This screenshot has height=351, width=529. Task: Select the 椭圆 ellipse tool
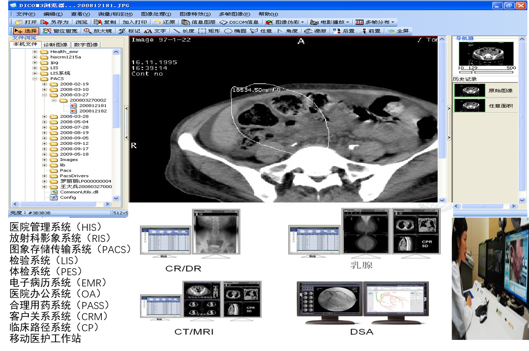(236, 31)
